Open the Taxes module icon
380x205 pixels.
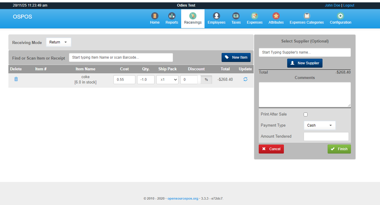(236, 16)
